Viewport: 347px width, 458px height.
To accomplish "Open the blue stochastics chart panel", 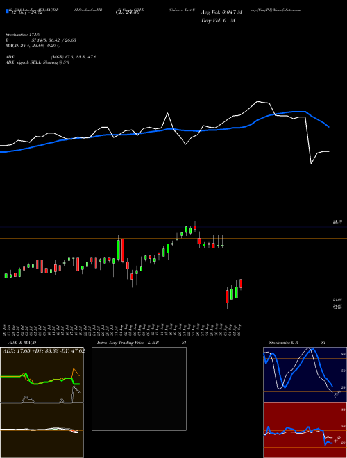I will pyautogui.click(x=305, y=375).
